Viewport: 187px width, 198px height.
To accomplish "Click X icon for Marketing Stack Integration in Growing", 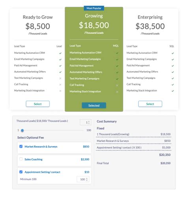I will point(117,92).
